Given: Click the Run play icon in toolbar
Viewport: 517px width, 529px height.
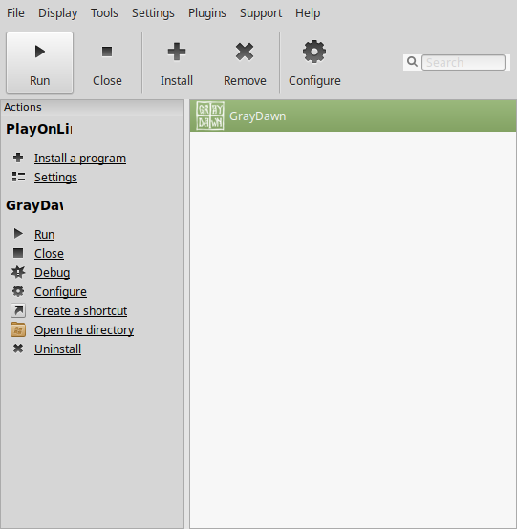Looking at the screenshot, I should pyautogui.click(x=40, y=52).
